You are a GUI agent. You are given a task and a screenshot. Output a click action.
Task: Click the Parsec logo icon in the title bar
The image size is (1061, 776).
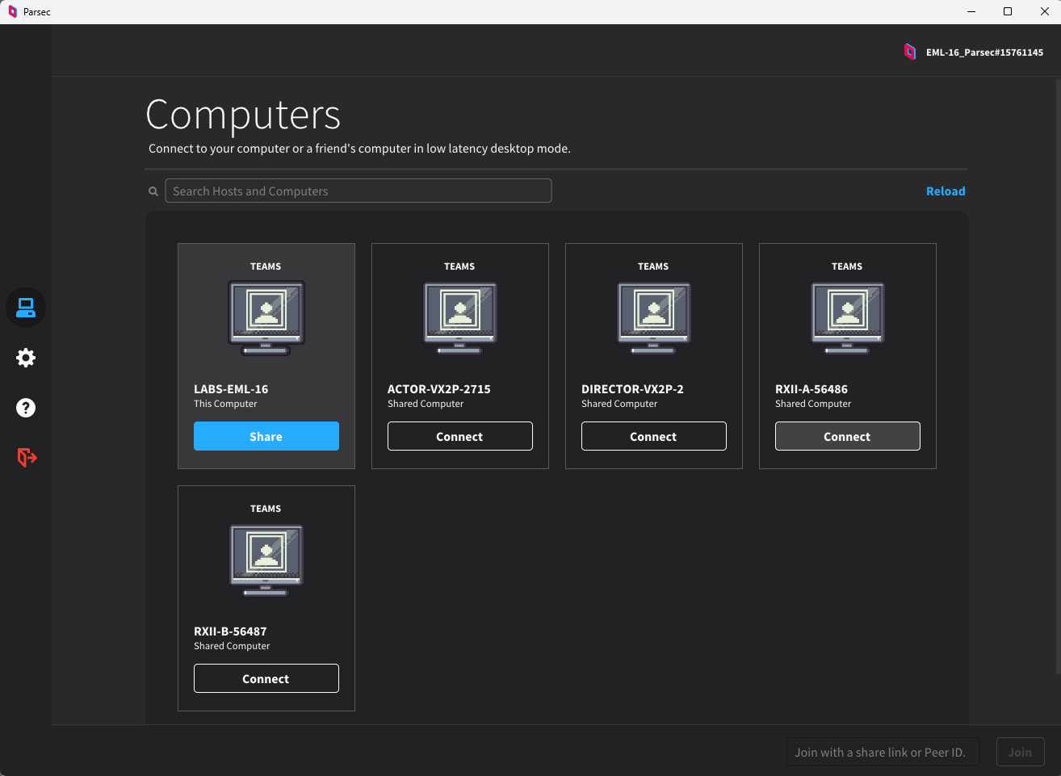point(10,11)
